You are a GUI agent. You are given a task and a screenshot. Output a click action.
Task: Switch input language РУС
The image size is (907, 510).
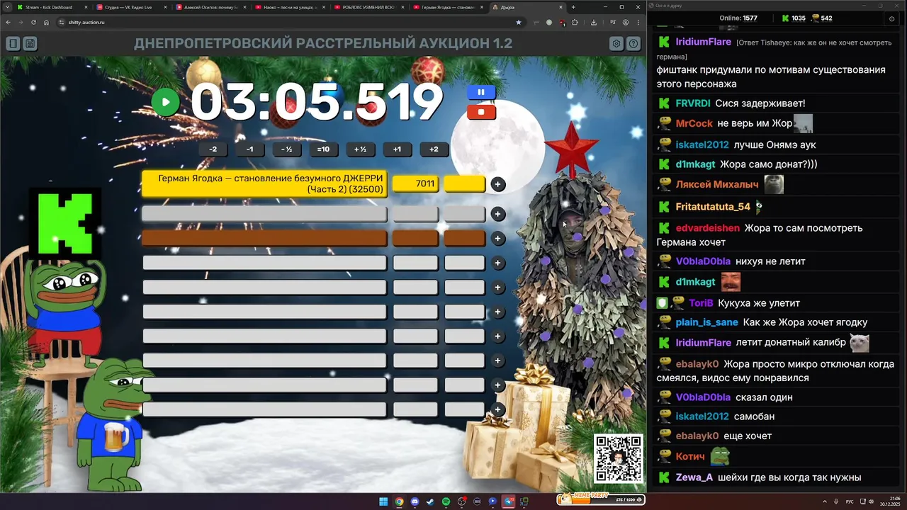(x=850, y=501)
